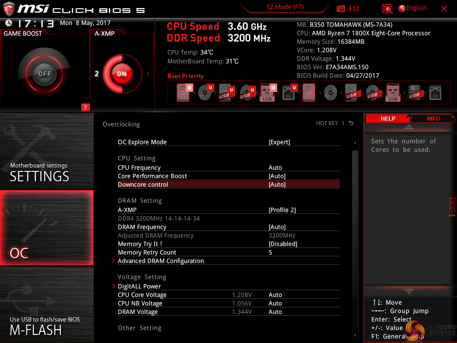Open the M-FLASH section
457x343 pixels.
tap(46, 304)
